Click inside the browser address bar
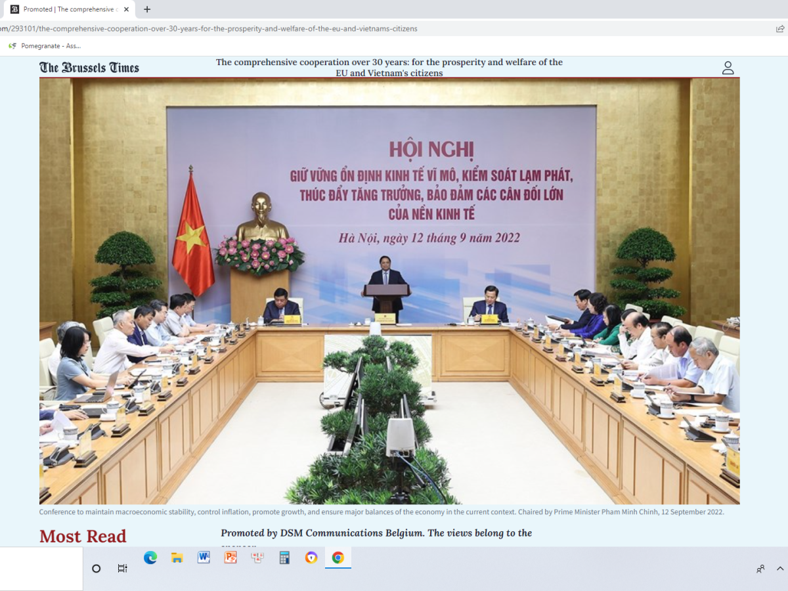 tap(263, 28)
